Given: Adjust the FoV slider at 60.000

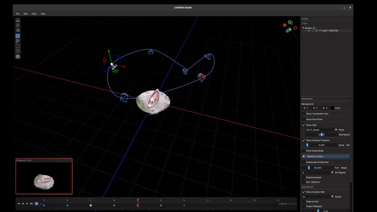Looking at the screenshot, I should tap(318, 168).
